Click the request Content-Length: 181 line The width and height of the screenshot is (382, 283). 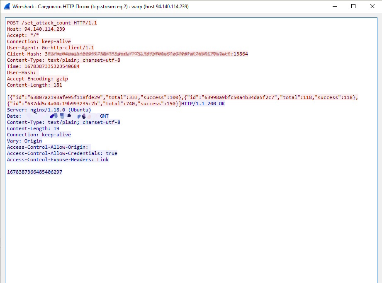tap(34, 85)
